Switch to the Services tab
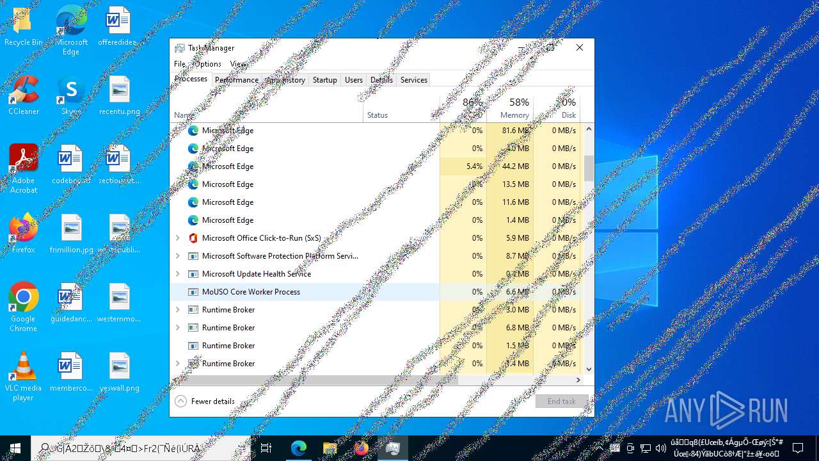This screenshot has width=819, height=461. [414, 80]
